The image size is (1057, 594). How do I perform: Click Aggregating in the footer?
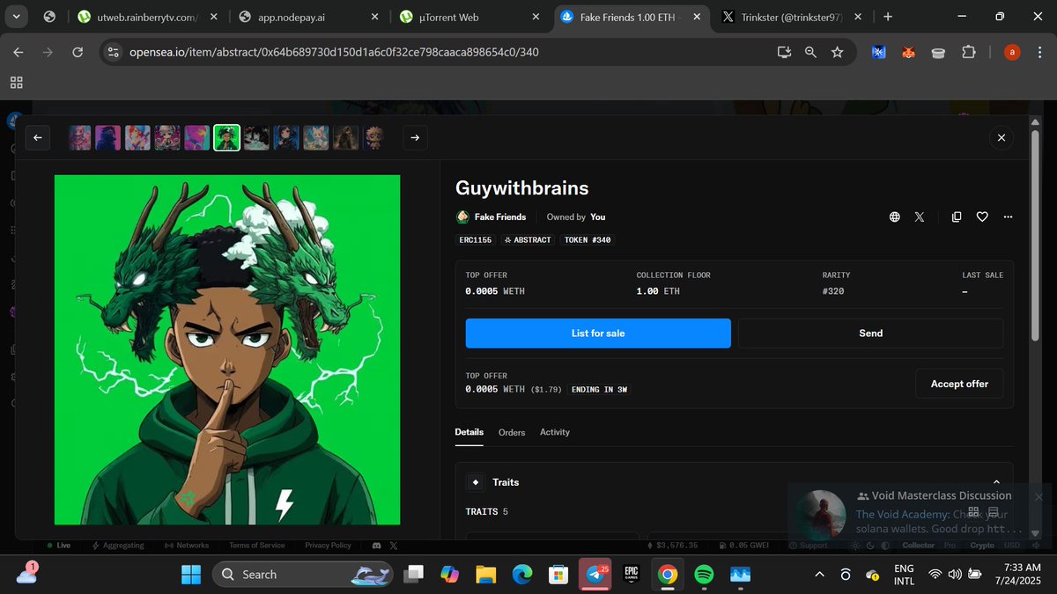tap(117, 546)
